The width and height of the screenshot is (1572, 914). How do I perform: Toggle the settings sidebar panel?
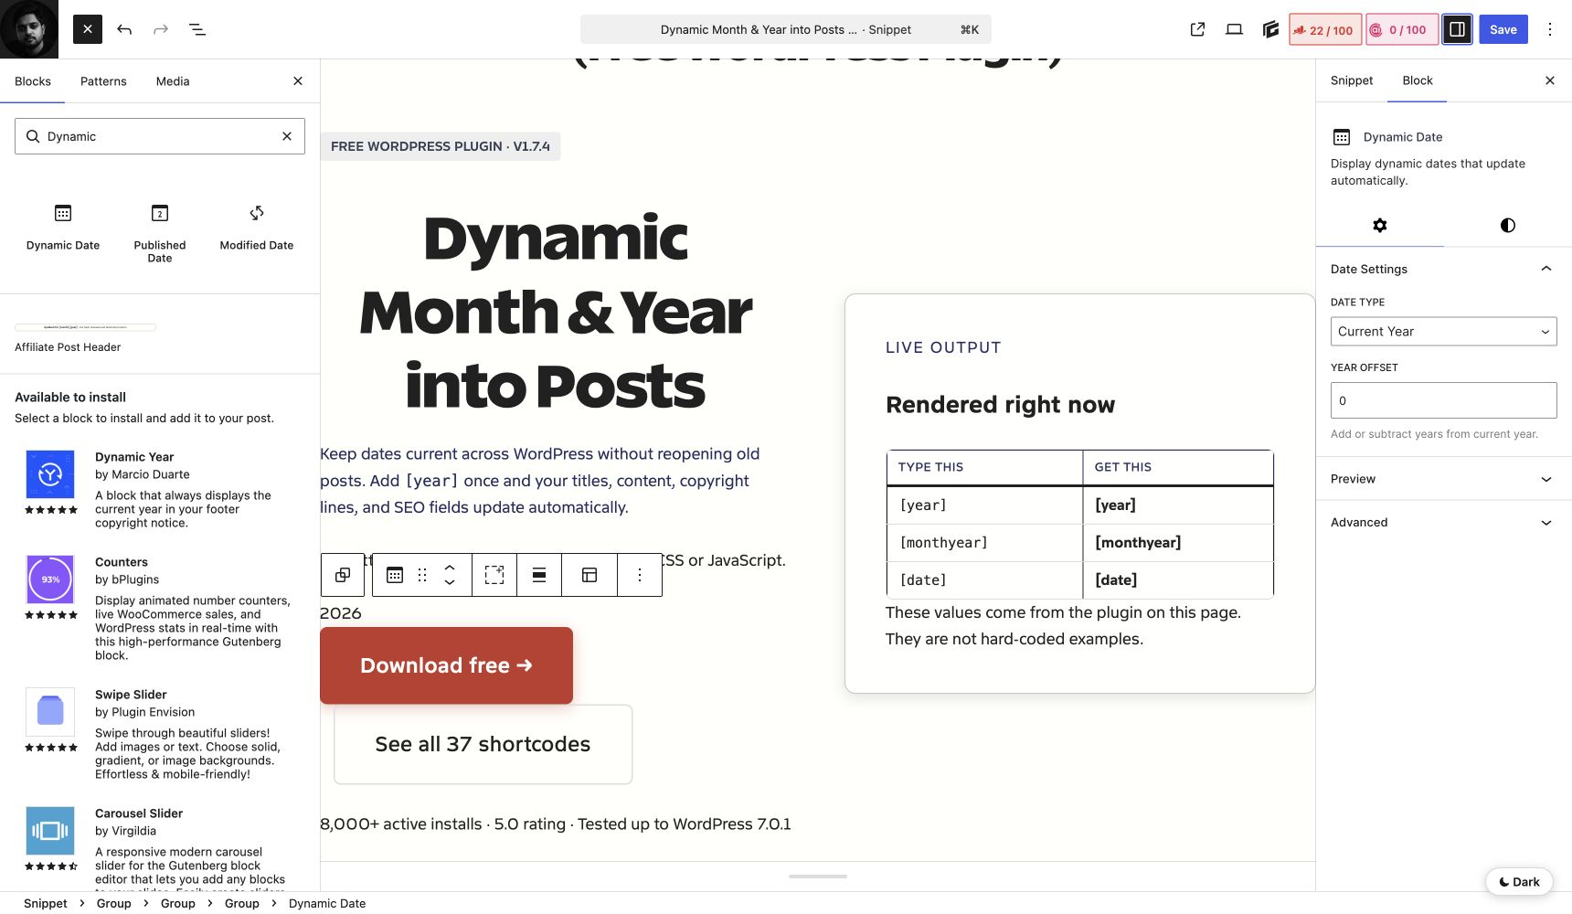click(x=1458, y=29)
